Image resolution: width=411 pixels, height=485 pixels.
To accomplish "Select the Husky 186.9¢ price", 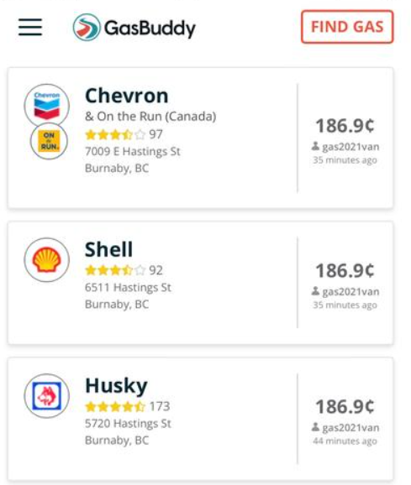I will [345, 406].
